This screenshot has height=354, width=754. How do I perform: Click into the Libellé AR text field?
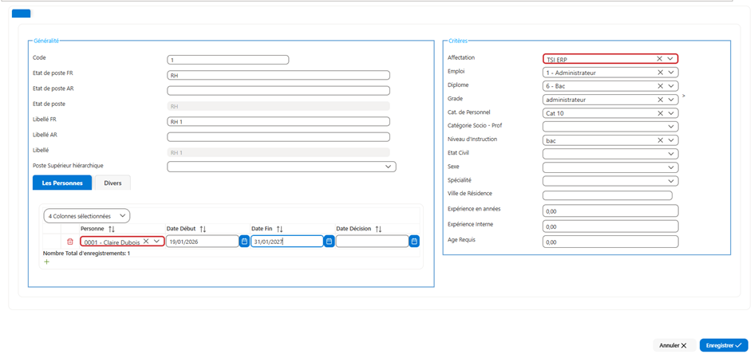pos(278,137)
